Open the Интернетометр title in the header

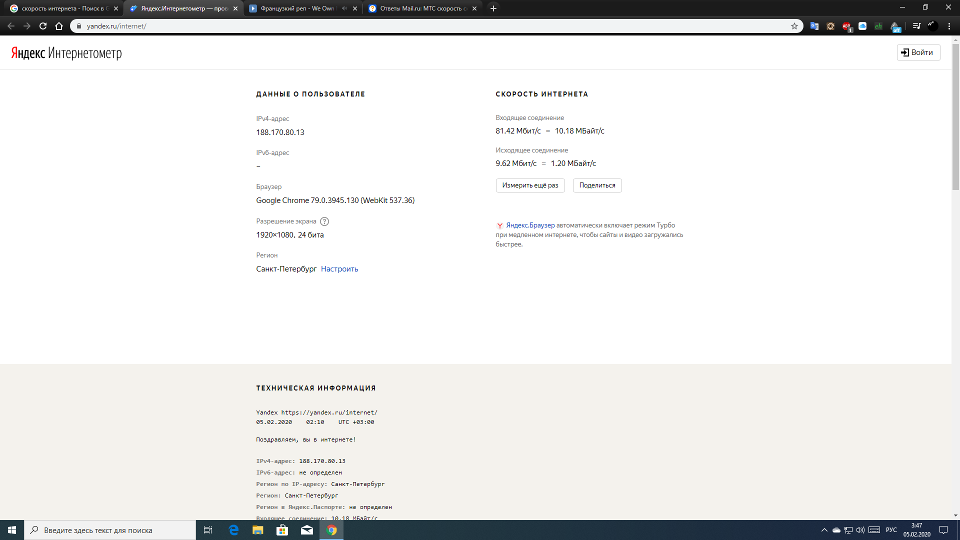85,53
